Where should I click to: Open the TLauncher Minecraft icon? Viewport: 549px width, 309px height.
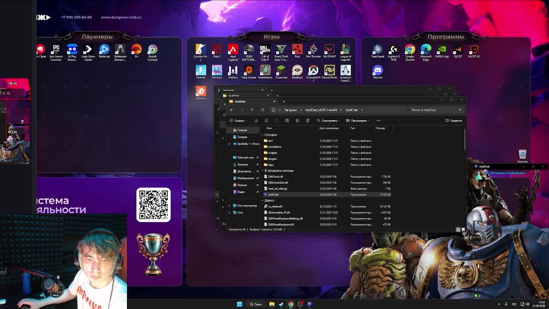point(281,72)
